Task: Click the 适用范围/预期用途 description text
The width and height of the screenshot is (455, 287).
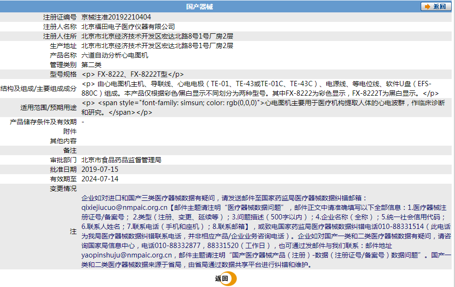Action: [x=263, y=108]
